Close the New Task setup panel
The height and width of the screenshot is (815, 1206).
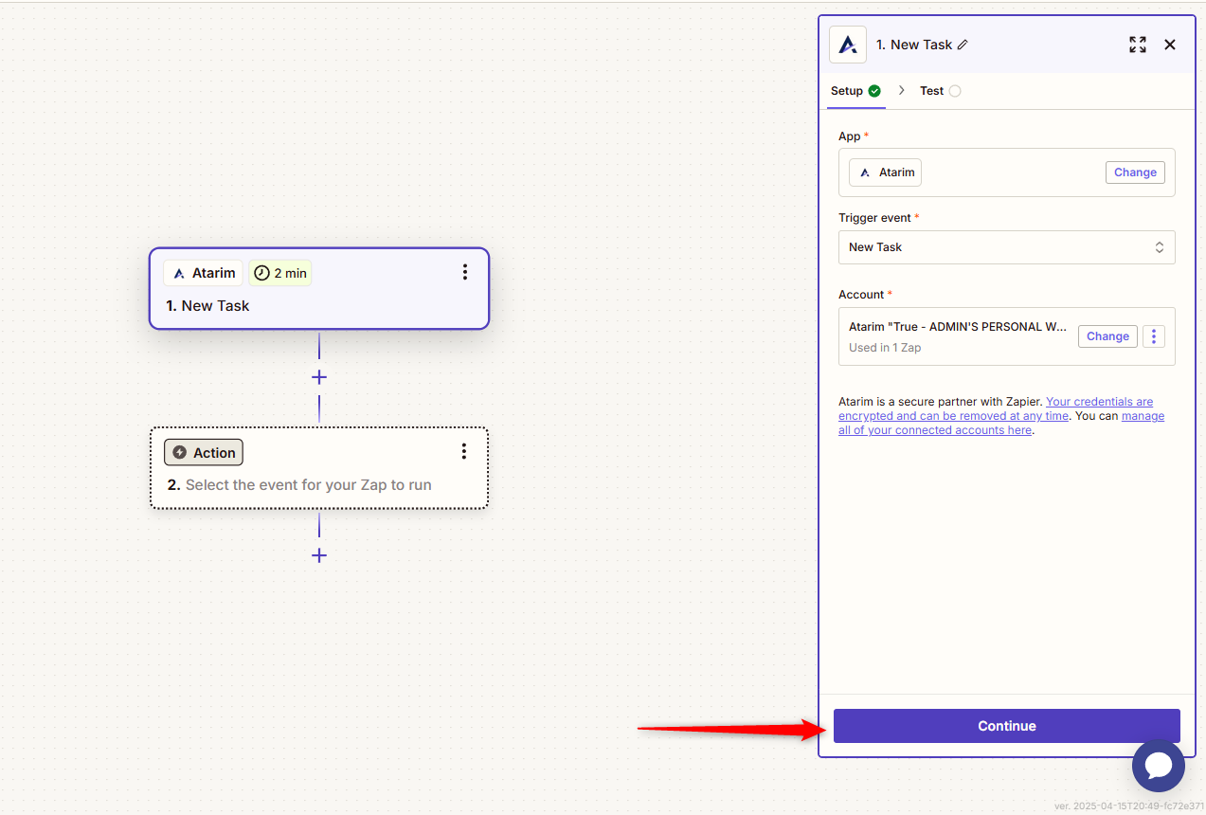[1170, 45]
